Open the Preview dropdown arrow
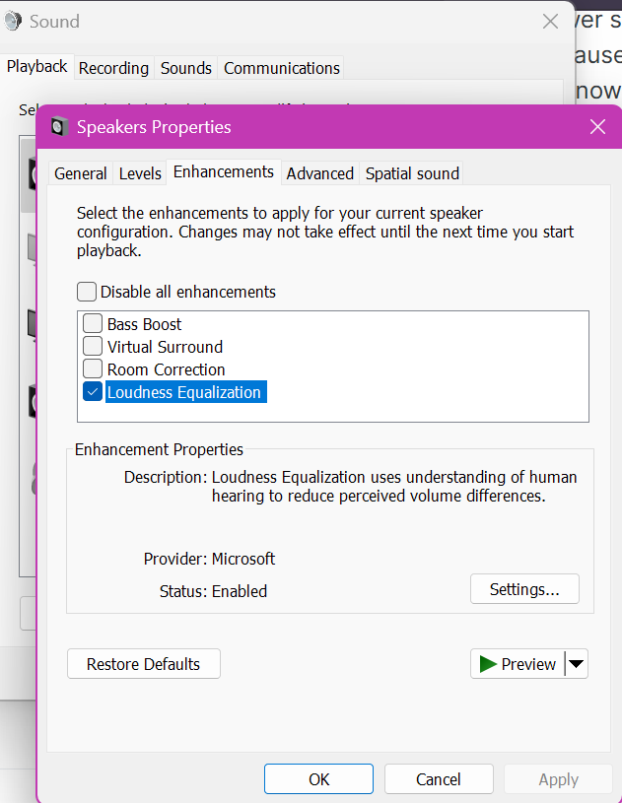This screenshot has height=803, width=622. pos(577,664)
